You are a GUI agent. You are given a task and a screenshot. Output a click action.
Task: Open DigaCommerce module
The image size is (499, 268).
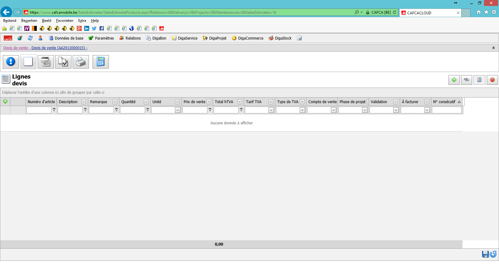click(x=248, y=38)
